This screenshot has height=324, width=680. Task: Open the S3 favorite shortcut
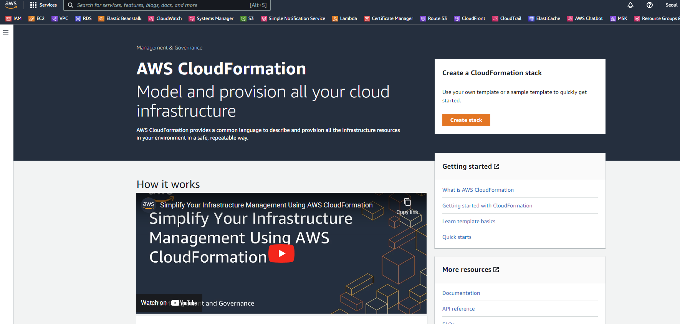[247, 18]
